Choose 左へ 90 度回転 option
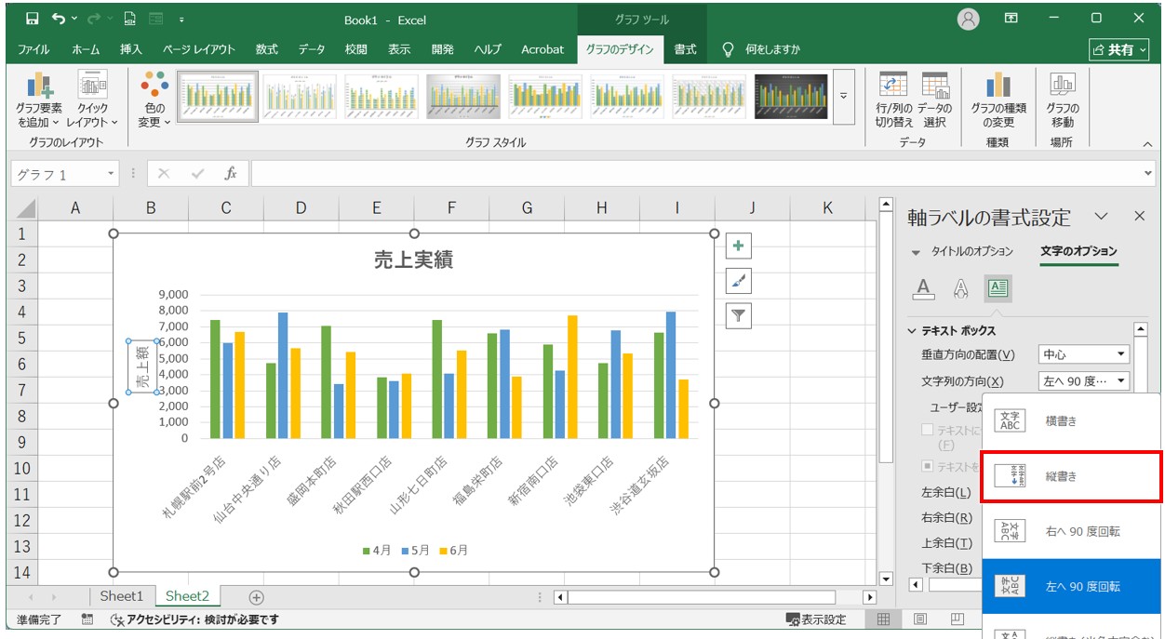This screenshot has width=1165, height=639. [x=1071, y=587]
